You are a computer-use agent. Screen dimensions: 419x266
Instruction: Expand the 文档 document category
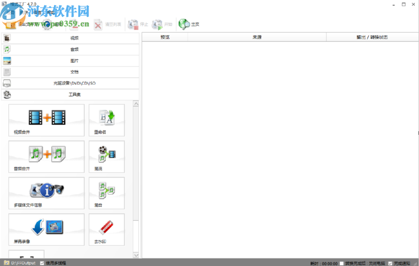70,72
